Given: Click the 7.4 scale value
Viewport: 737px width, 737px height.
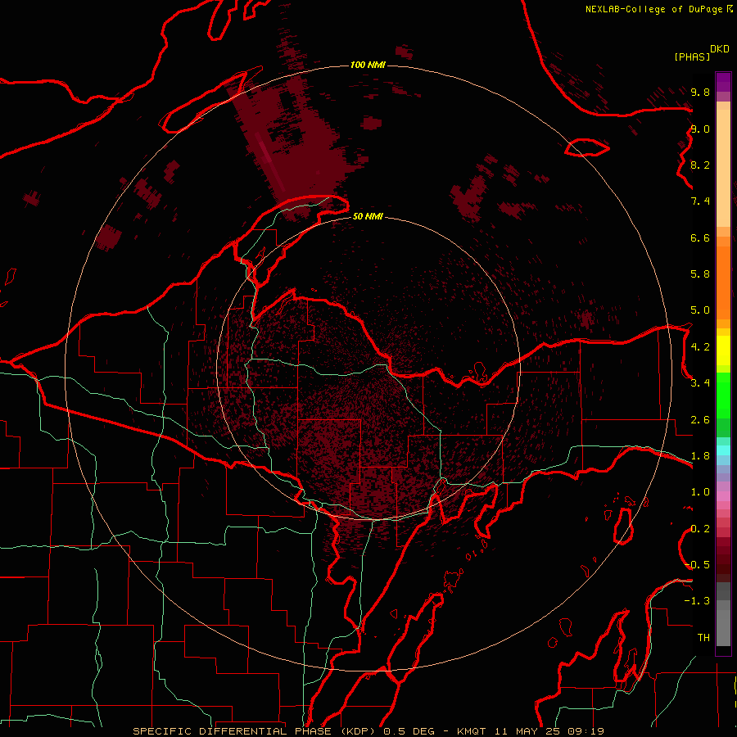Looking at the screenshot, I should click(700, 201).
